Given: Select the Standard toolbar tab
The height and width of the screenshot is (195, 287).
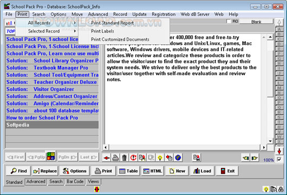Looking at the screenshot, I should click(14, 182).
